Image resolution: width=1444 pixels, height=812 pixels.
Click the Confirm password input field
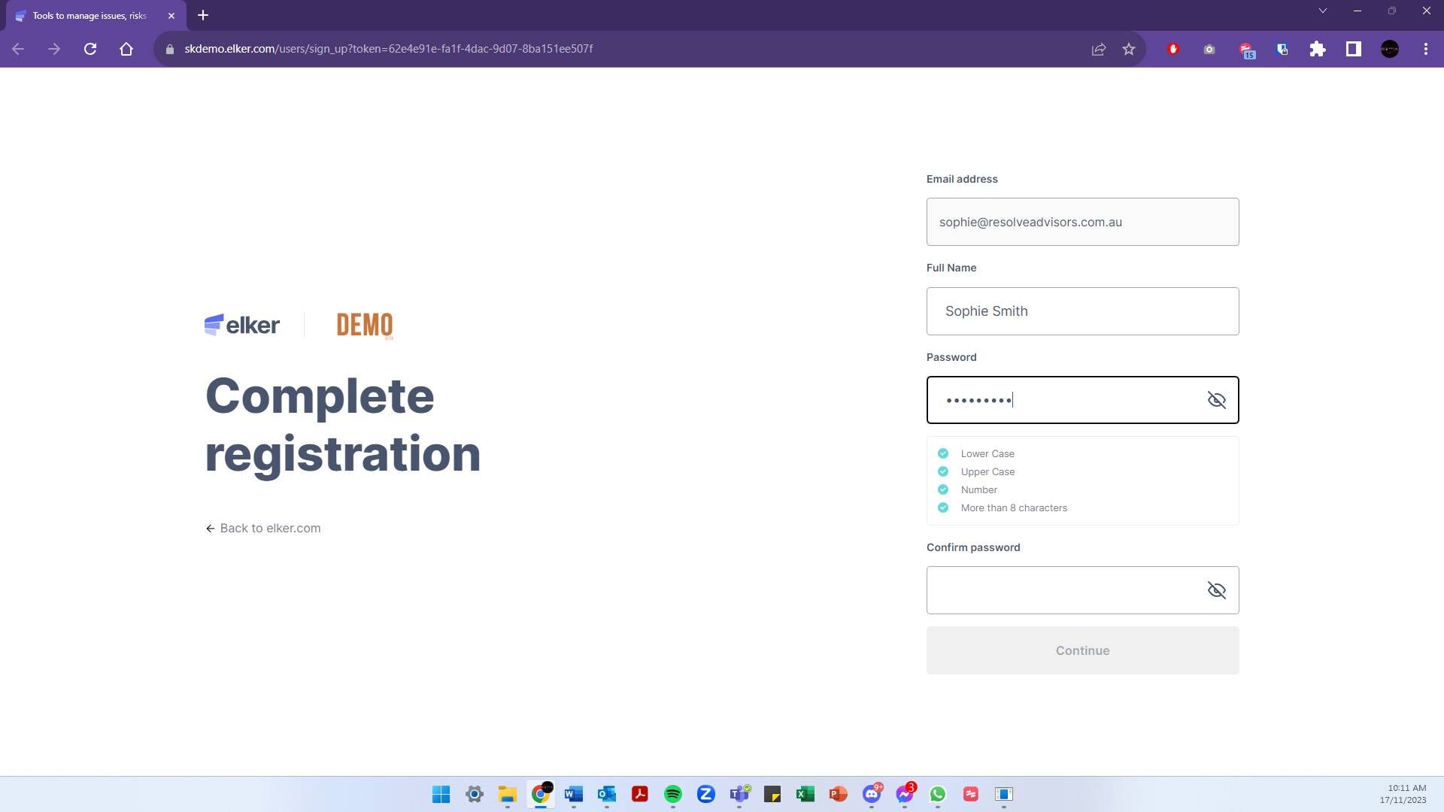click(1064, 590)
